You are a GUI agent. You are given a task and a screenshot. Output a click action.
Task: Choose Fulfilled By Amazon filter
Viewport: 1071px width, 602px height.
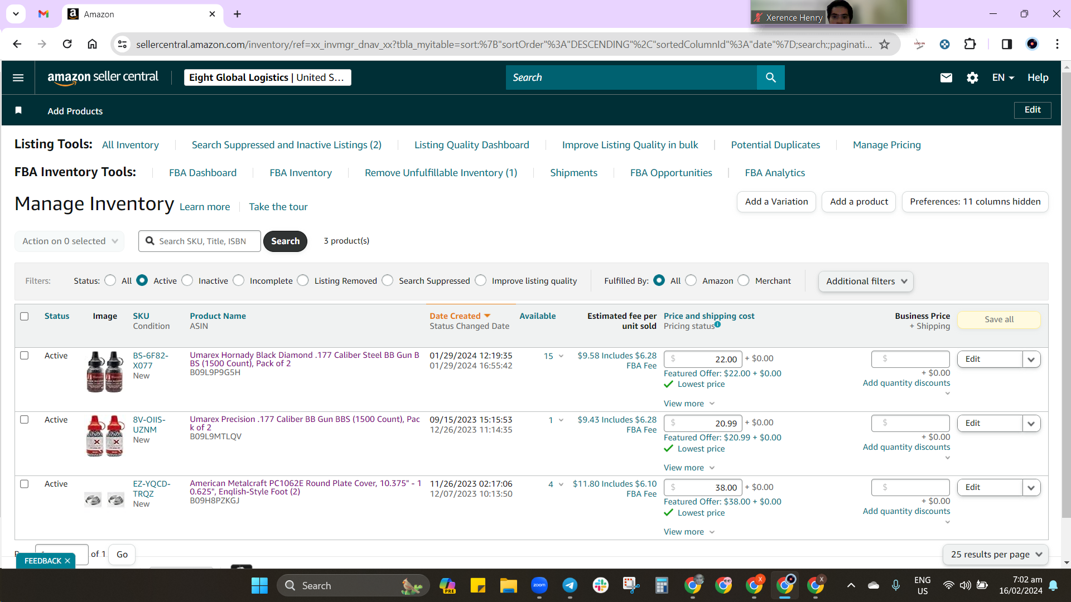click(x=691, y=280)
